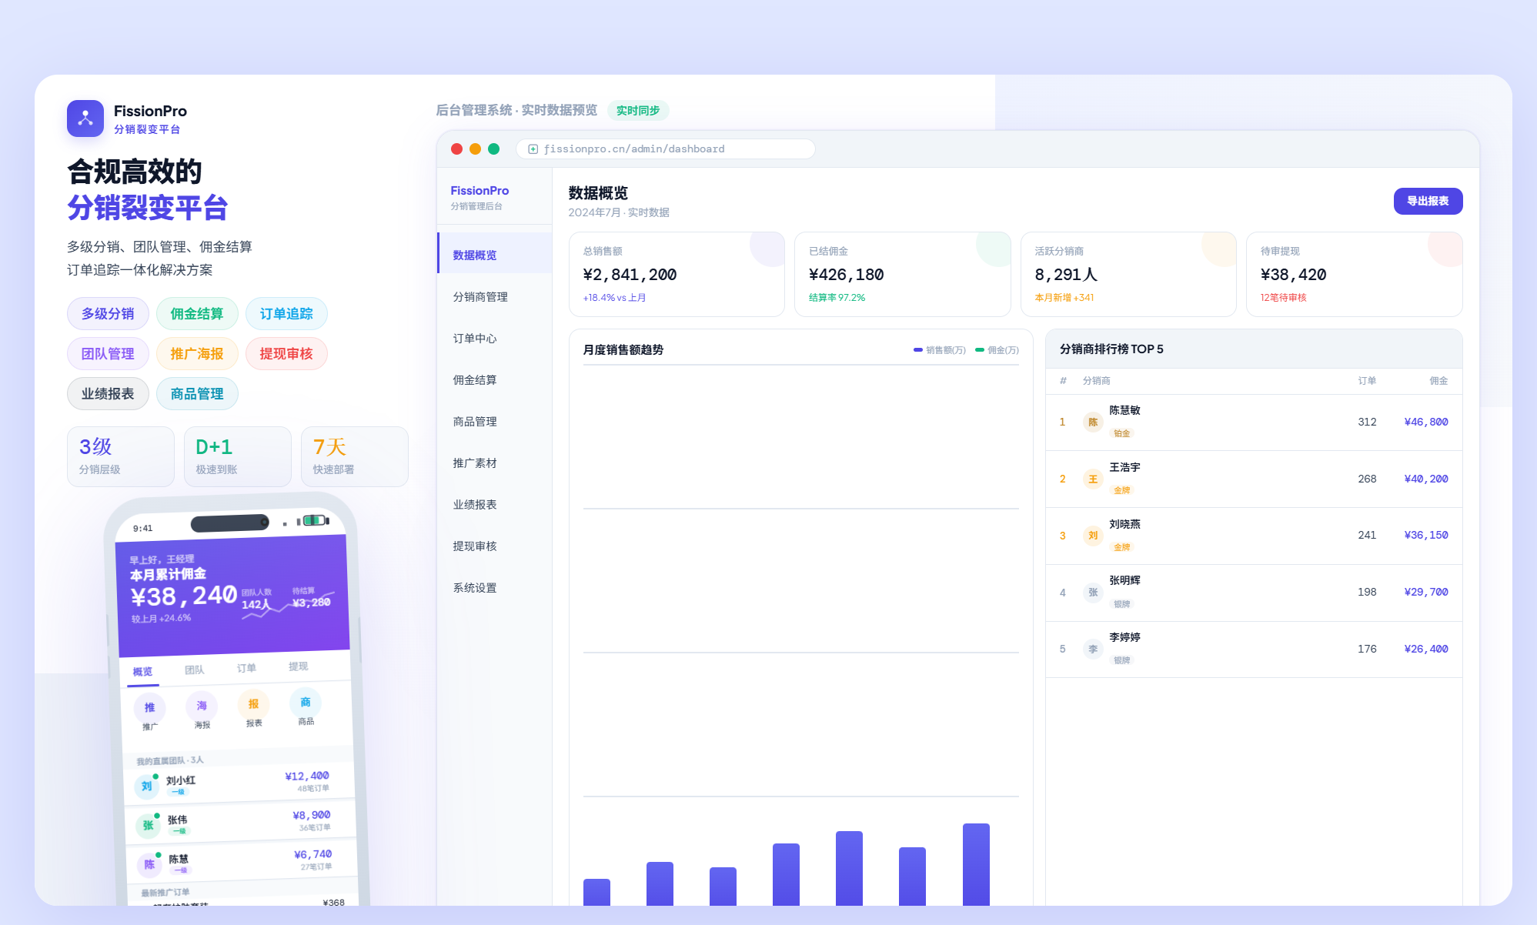This screenshot has height=925, width=1537.
Task: Click the 总销售额 stat card
Action: click(x=677, y=274)
